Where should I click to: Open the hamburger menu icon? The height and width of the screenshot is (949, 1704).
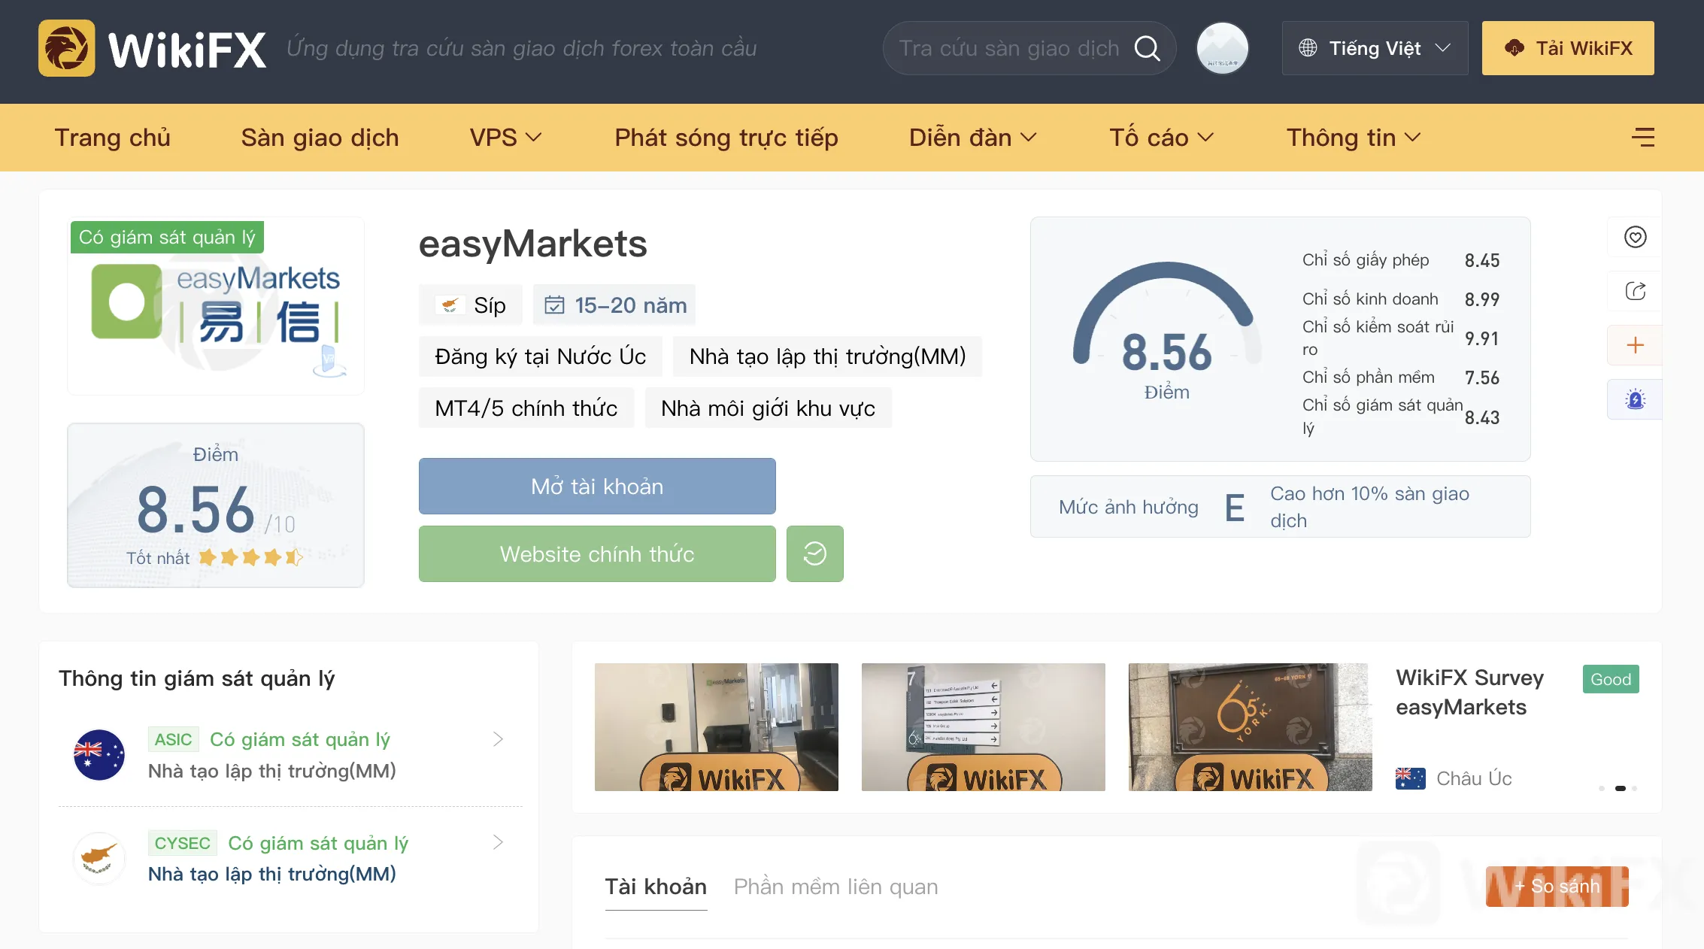[x=1643, y=137]
